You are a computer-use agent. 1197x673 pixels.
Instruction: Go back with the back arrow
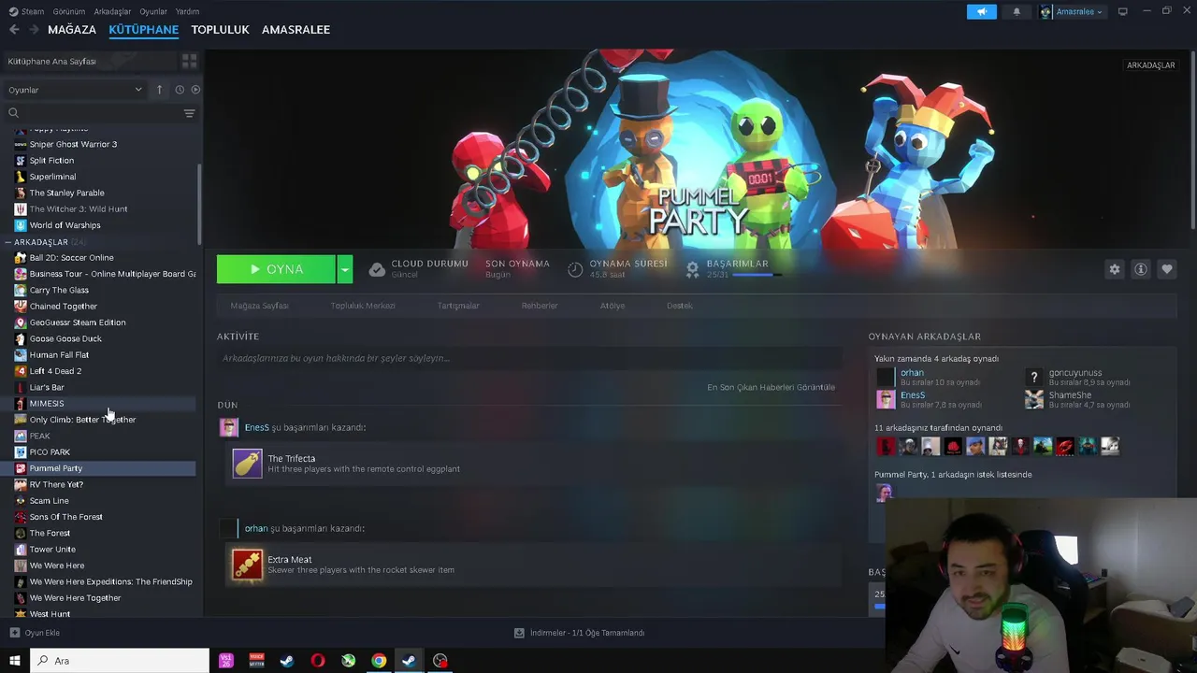tap(14, 29)
